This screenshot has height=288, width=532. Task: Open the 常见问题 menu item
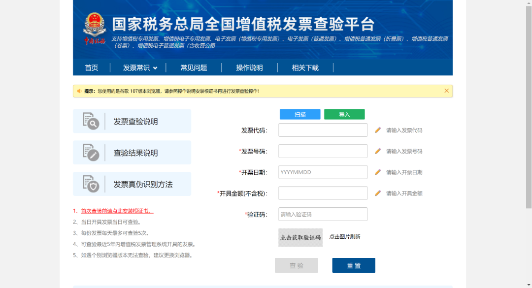(x=194, y=67)
